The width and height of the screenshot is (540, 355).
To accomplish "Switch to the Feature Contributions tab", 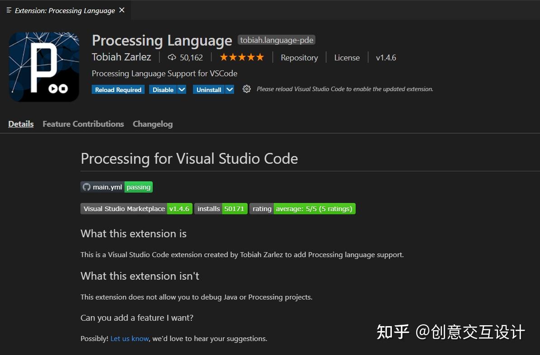I will pyautogui.click(x=83, y=124).
